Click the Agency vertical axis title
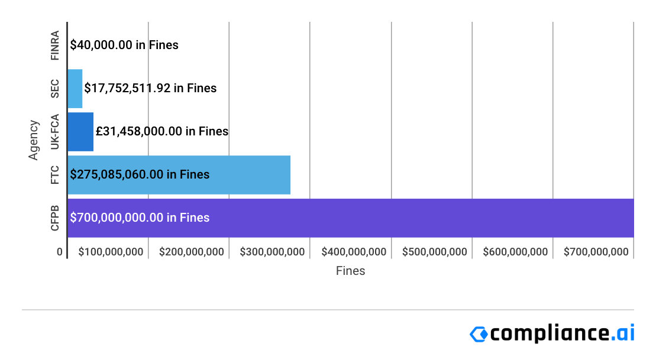Viewport: 656px width, 350px height. 34,140
